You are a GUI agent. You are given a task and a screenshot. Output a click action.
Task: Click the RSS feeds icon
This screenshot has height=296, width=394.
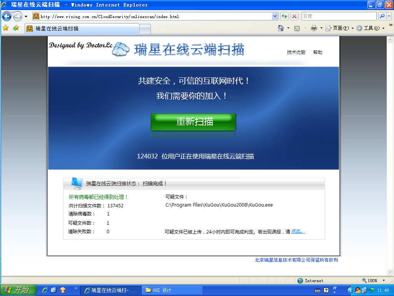(297, 29)
